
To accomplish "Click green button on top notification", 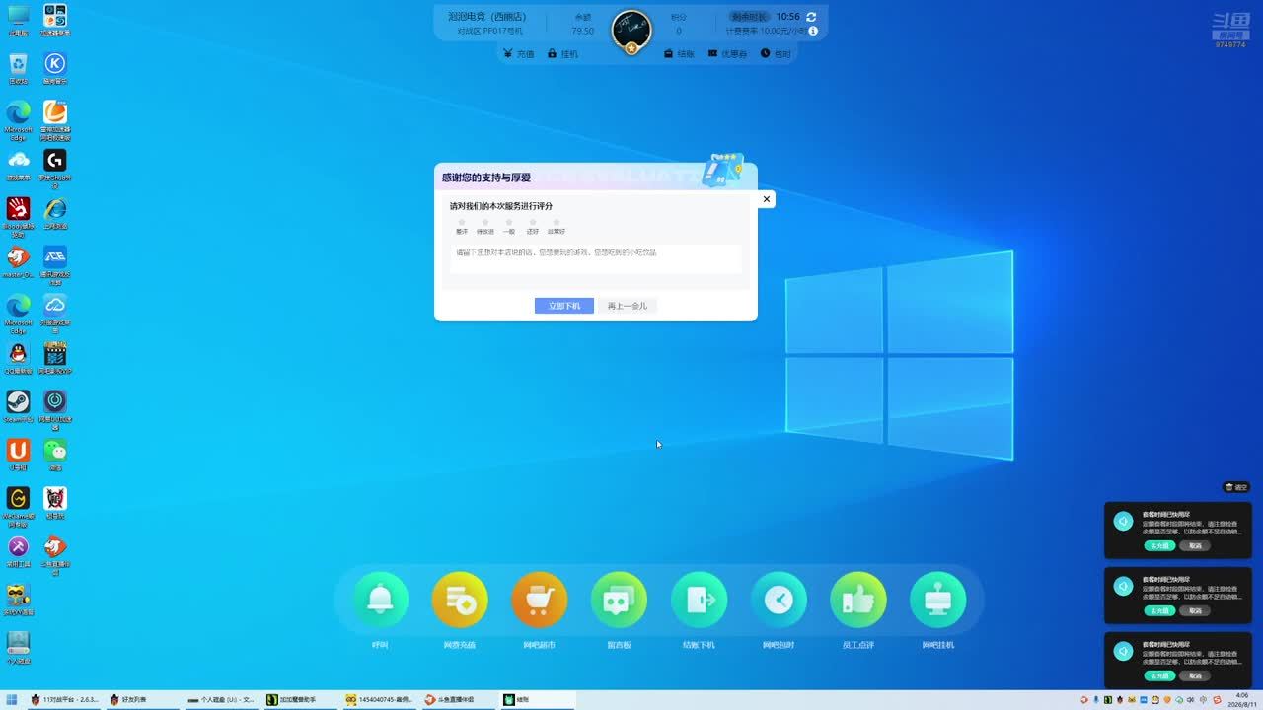I will tap(1159, 545).
